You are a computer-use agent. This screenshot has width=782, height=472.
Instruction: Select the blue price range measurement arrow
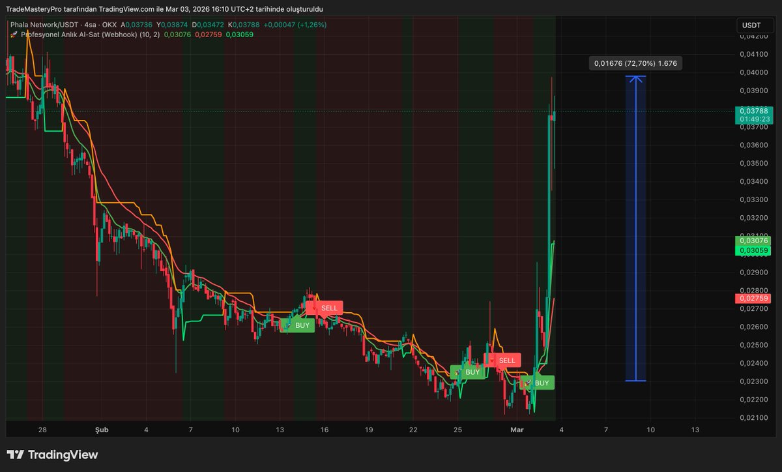tap(635, 228)
